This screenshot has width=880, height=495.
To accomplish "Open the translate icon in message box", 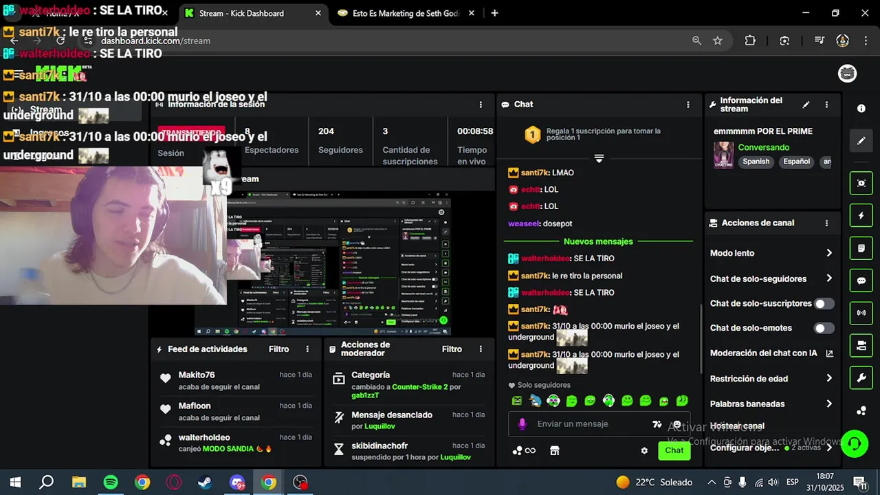I will click(657, 424).
